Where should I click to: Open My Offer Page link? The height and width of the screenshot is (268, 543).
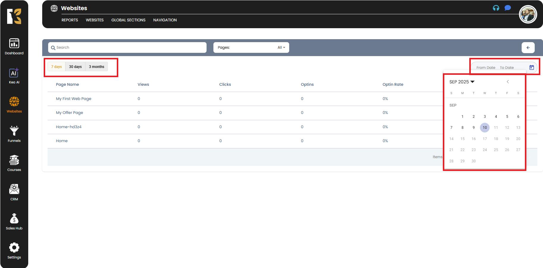pyautogui.click(x=70, y=113)
